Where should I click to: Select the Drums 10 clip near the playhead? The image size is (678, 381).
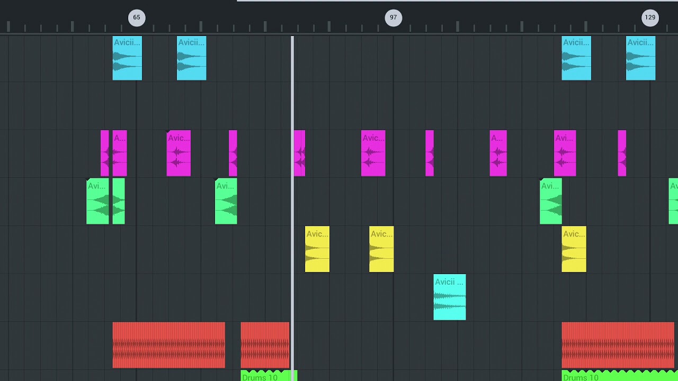[269, 376]
